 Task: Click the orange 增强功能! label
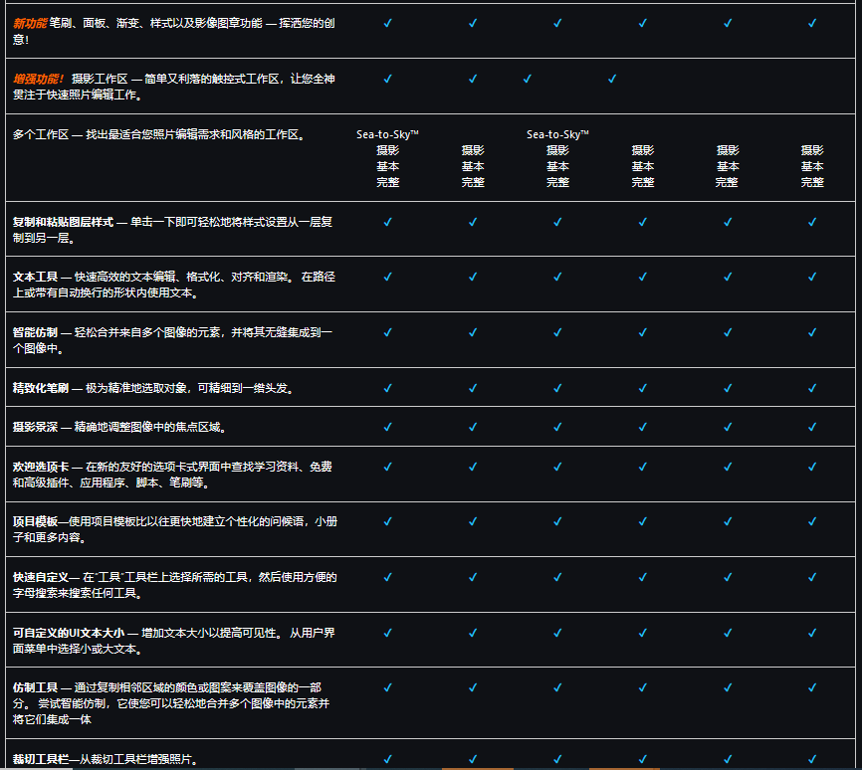[x=38, y=79]
